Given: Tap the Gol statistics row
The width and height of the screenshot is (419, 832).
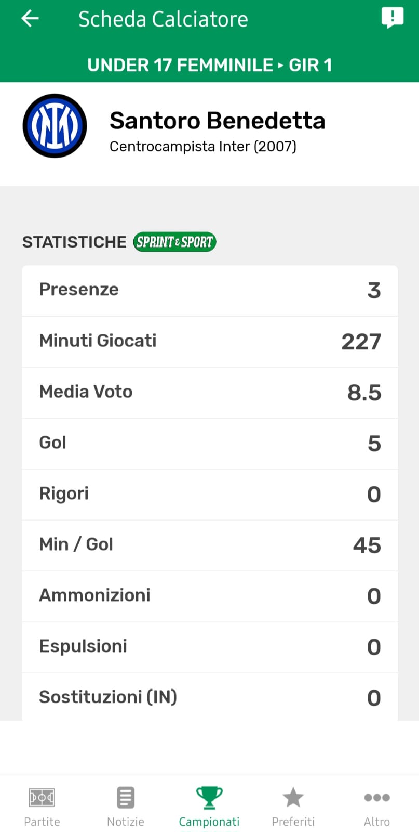Looking at the screenshot, I should 210,443.
